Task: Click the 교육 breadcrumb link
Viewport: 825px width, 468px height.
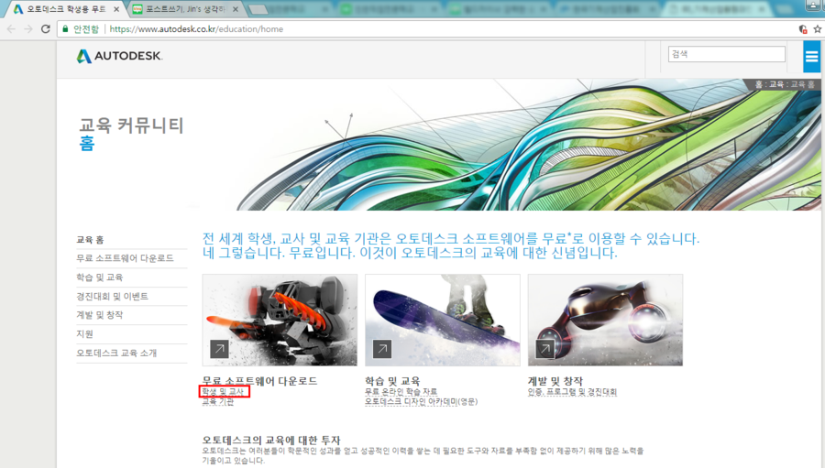Action: tap(776, 84)
